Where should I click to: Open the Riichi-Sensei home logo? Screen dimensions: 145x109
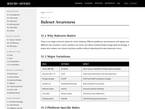point(19,3)
